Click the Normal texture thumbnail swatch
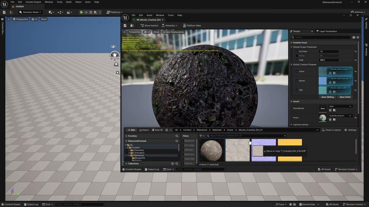This screenshot has width=369, height=207. [x=323, y=81]
